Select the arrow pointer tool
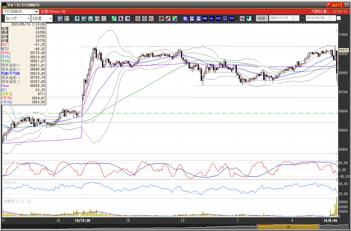351x231 pixels. point(121,18)
